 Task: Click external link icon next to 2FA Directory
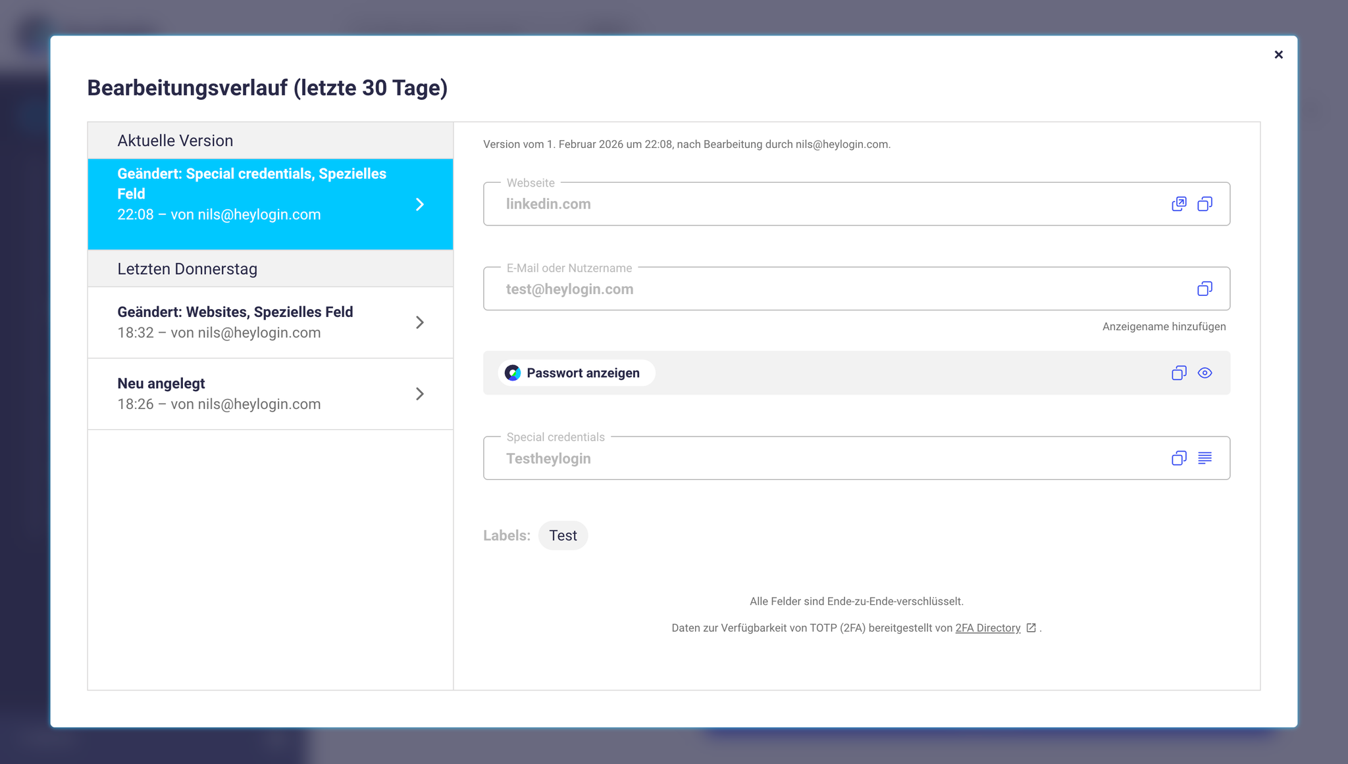coord(1031,628)
